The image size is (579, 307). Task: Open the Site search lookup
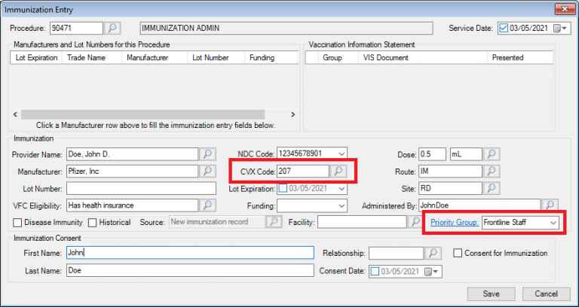(x=491, y=187)
